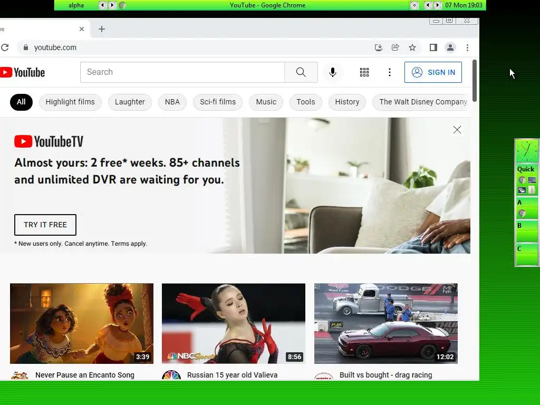Open the drag racing video thumbnail
This screenshot has height=405, width=540.
point(385,323)
